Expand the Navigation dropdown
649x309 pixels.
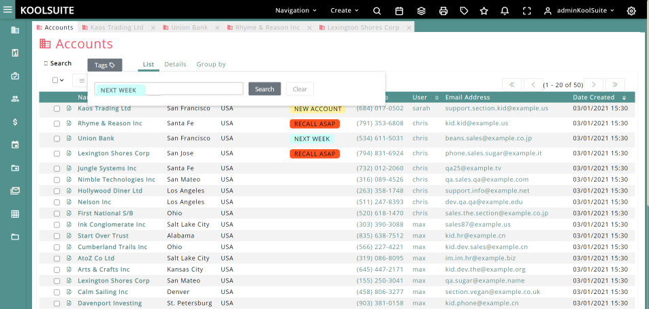point(296,10)
